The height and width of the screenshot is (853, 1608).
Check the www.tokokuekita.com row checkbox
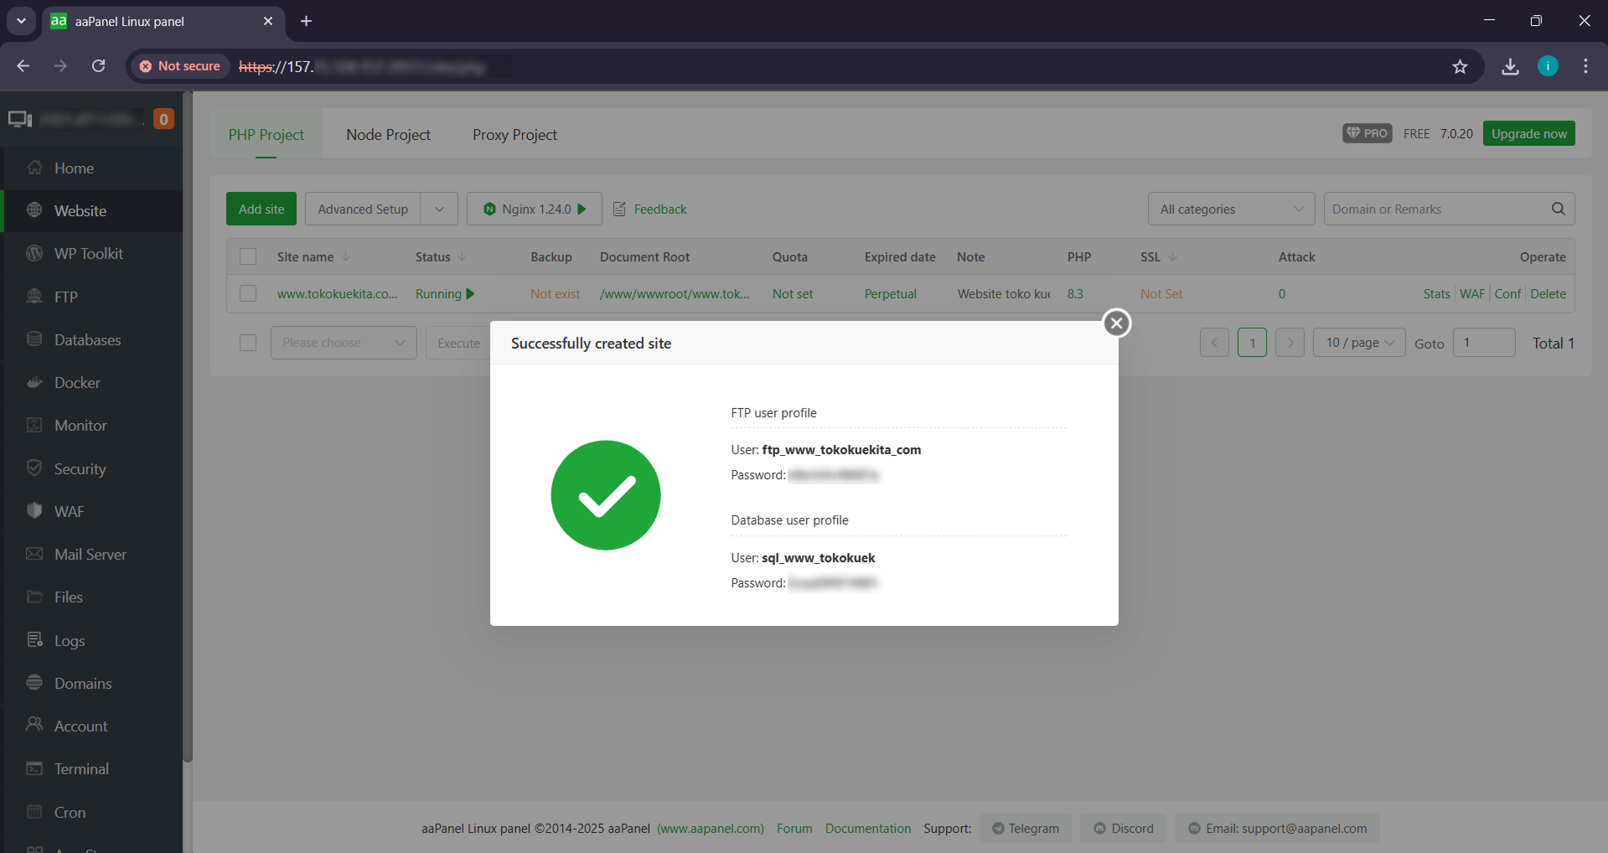(248, 293)
